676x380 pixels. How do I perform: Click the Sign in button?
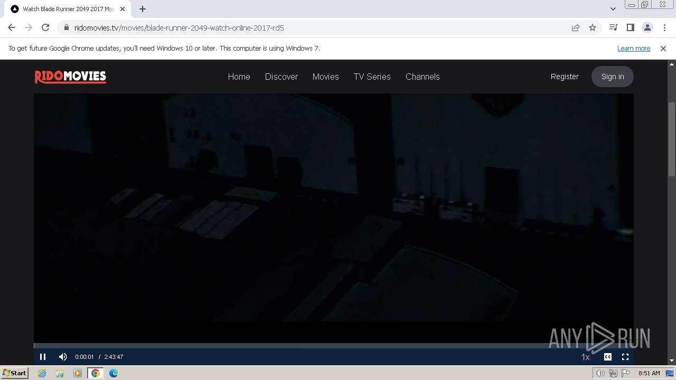[x=613, y=77]
